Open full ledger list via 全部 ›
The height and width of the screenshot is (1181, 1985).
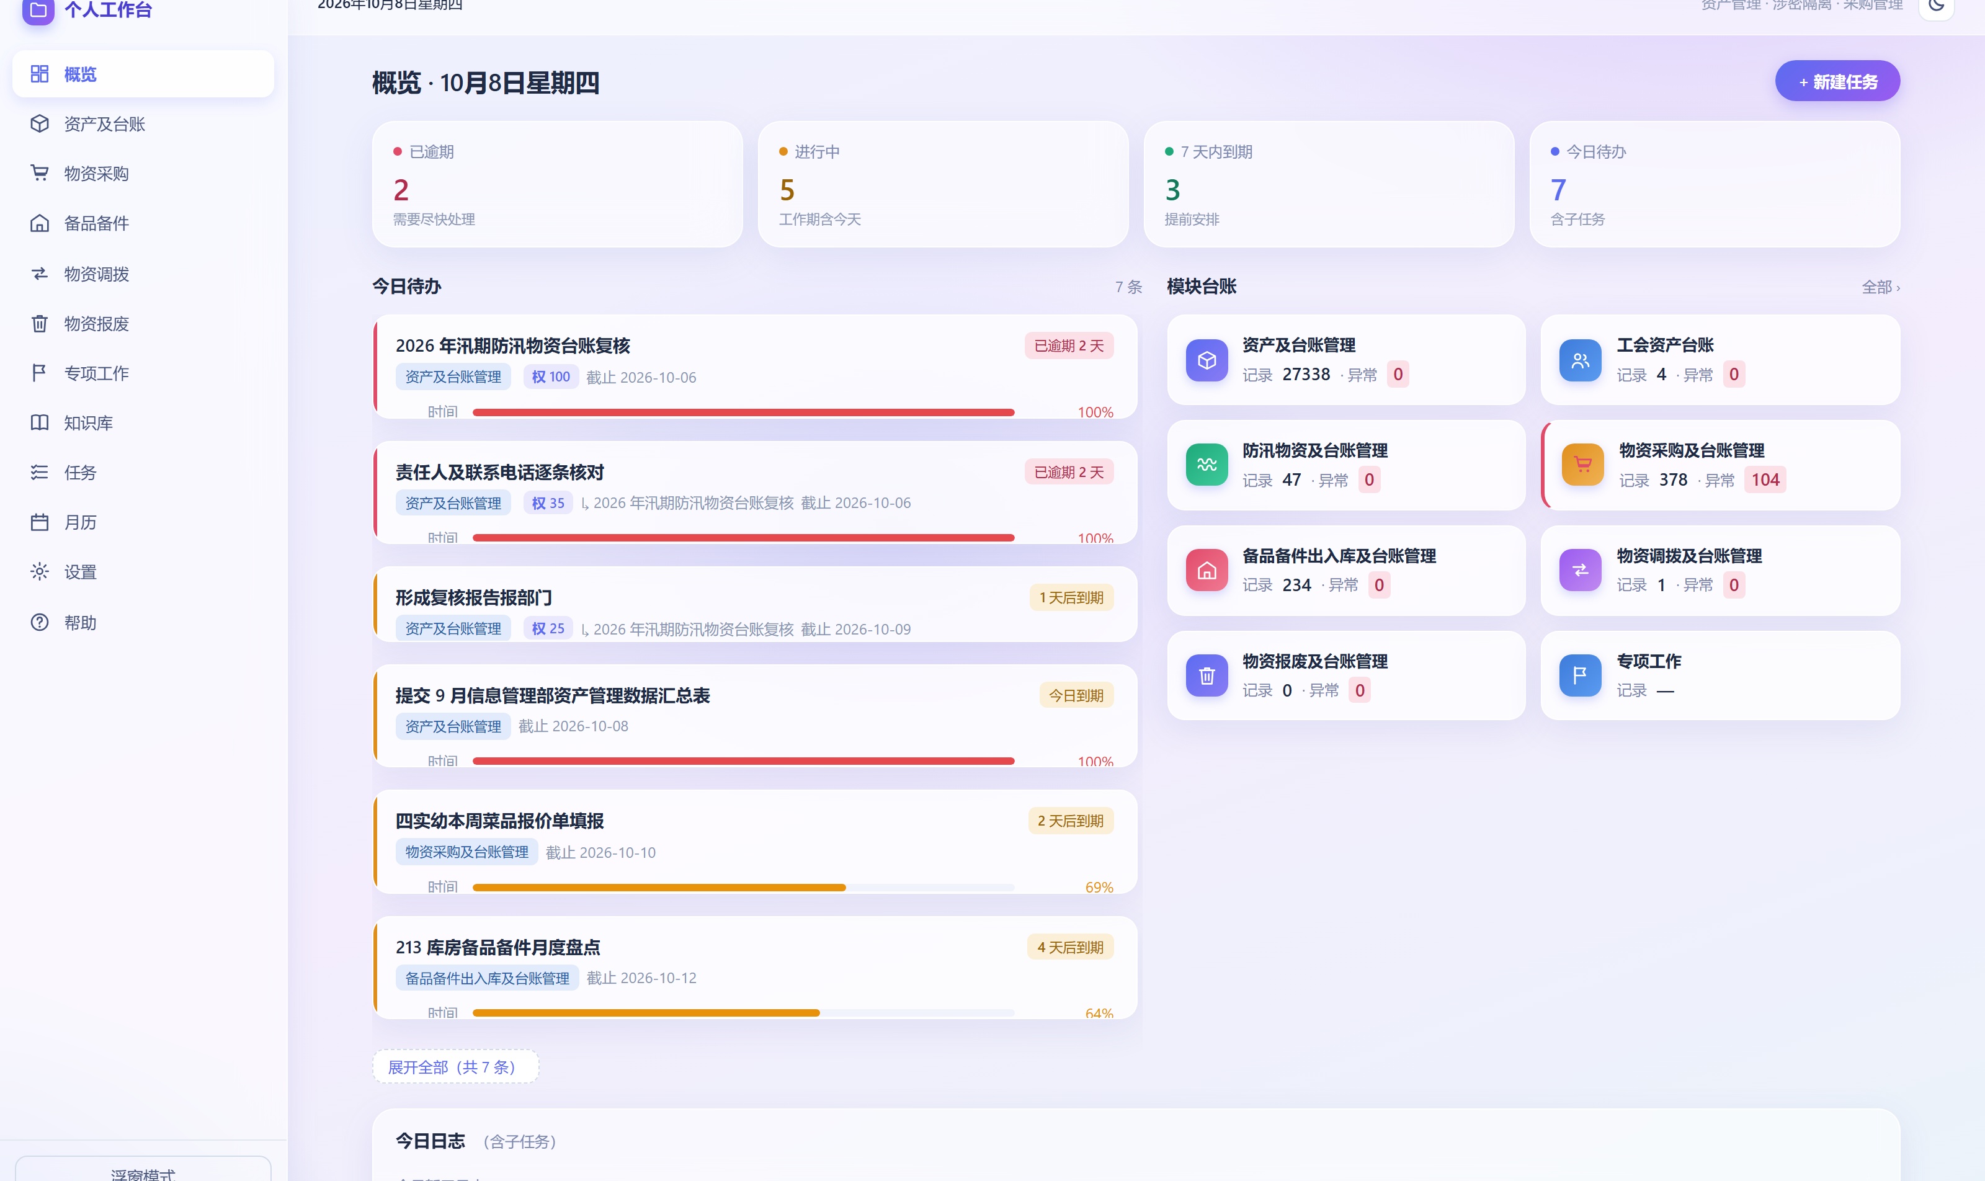(x=1880, y=287)
